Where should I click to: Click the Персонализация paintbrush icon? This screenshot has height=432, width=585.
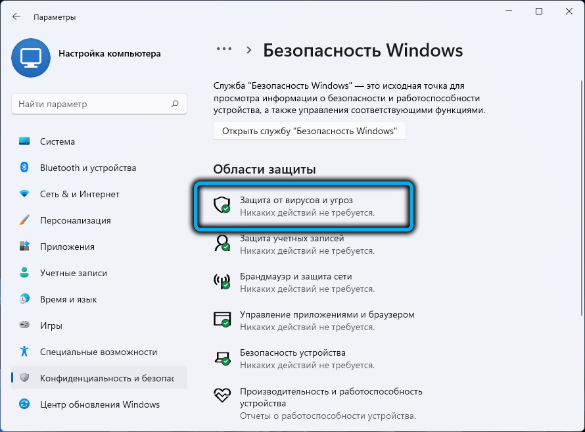point(24,220)
